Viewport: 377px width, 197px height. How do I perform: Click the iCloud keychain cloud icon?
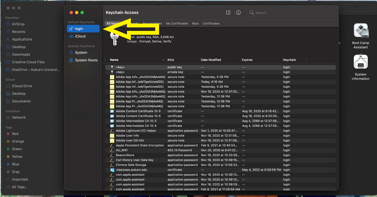[x=71, y=36]
